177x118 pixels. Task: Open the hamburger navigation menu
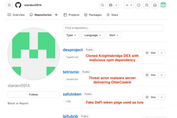(x=9, y=5)
